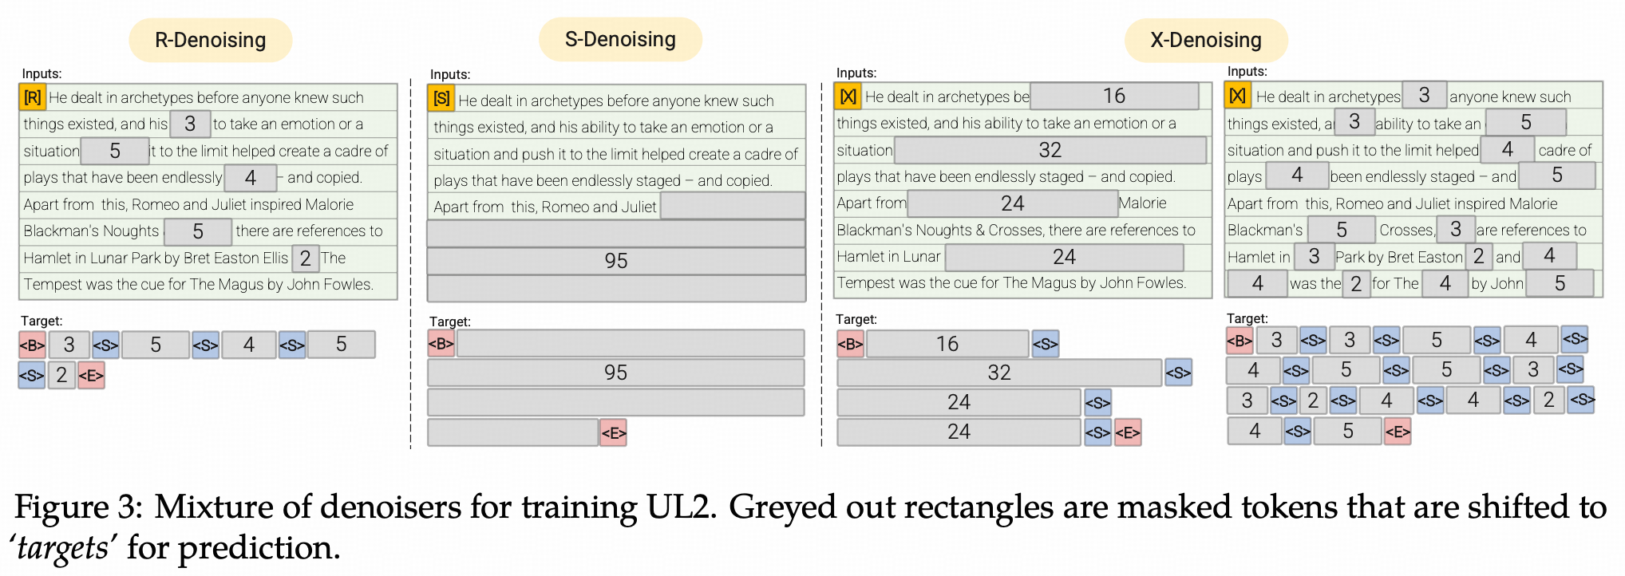Click the X-Denoising heading label
The width and height of the screenshot is (1625, 576).
point(1206,40)
